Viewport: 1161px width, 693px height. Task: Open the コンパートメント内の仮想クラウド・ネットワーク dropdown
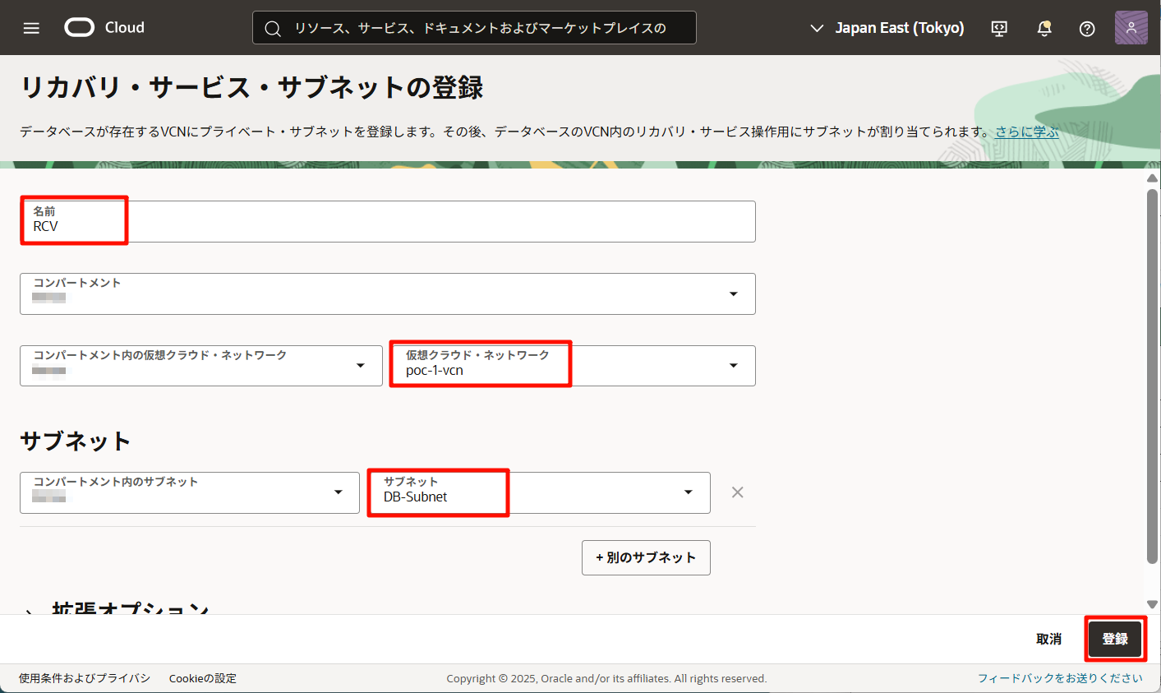(201, 366)
